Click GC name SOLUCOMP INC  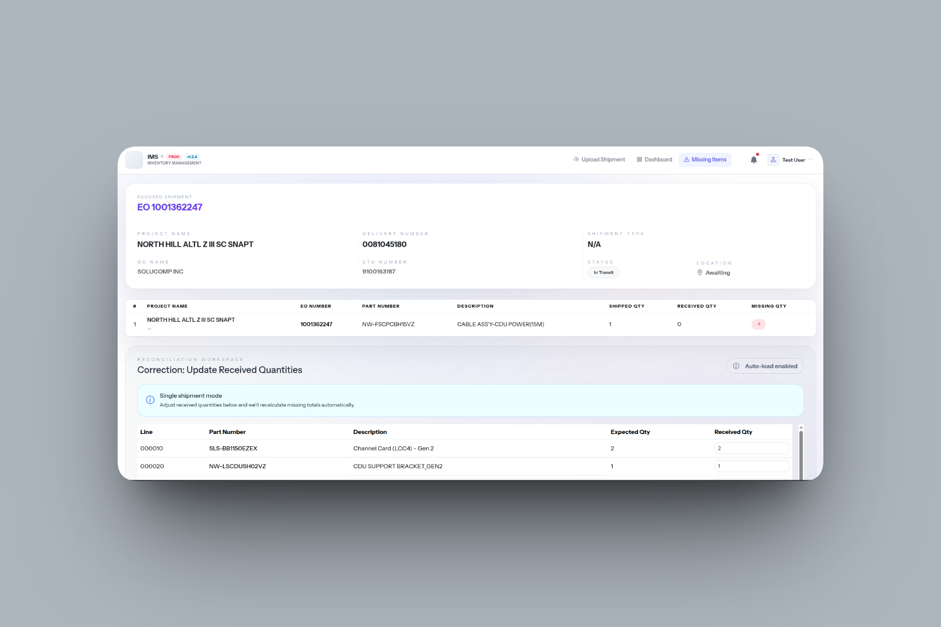pos(160,271)
